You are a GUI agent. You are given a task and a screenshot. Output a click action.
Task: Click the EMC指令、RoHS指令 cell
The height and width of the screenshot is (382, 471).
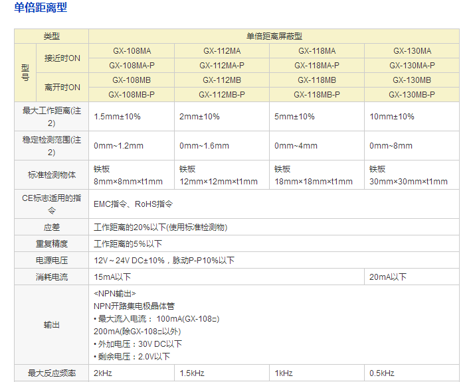point(134,204)
